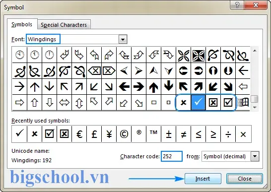Click the symbol grid scrollbar thumb
Image resolution: width=271 pixels, height=192 pixels.
255,99
